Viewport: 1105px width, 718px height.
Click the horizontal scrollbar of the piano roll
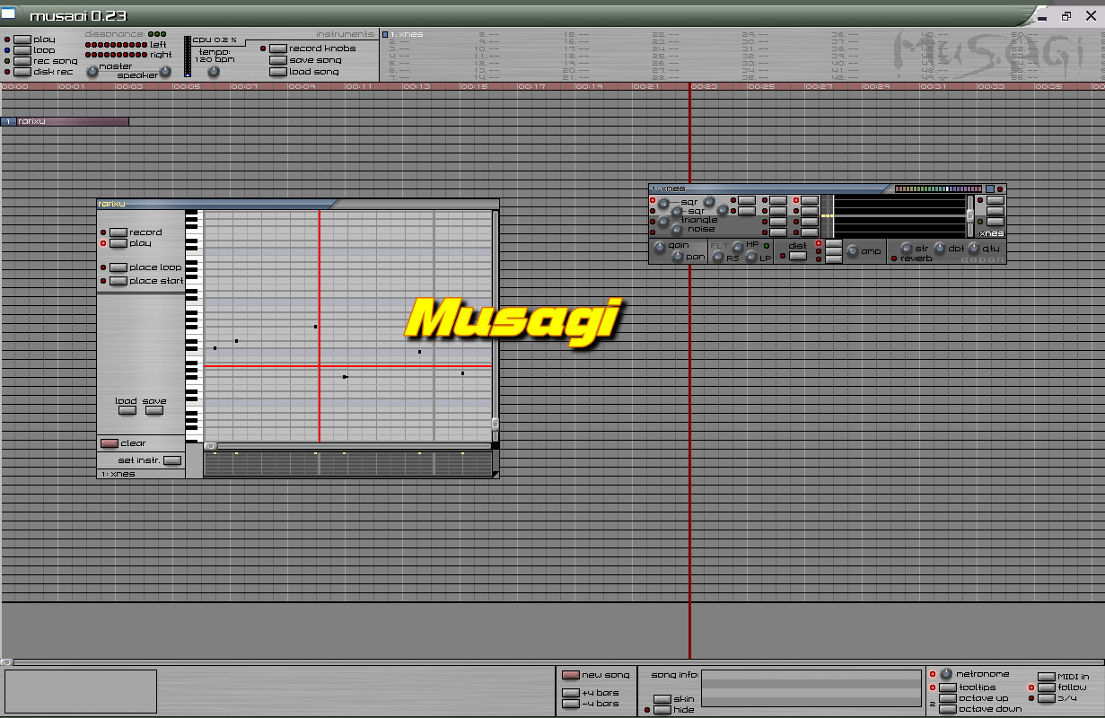pyautogui.click(x=347, y=446)
